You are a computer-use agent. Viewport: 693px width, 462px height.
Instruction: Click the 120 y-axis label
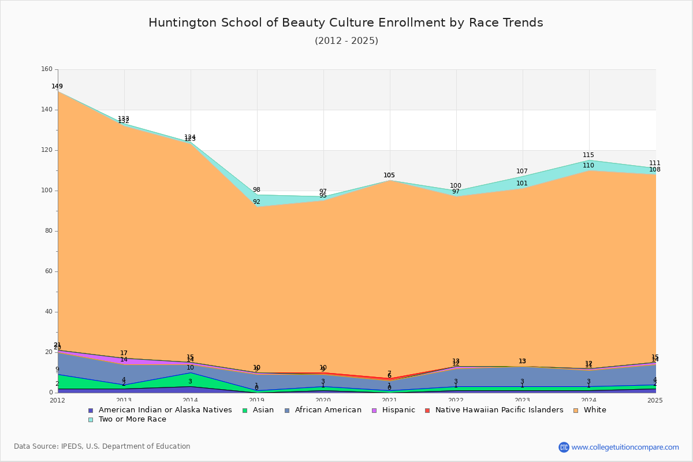pyautogui.click(x=47, y=150)
